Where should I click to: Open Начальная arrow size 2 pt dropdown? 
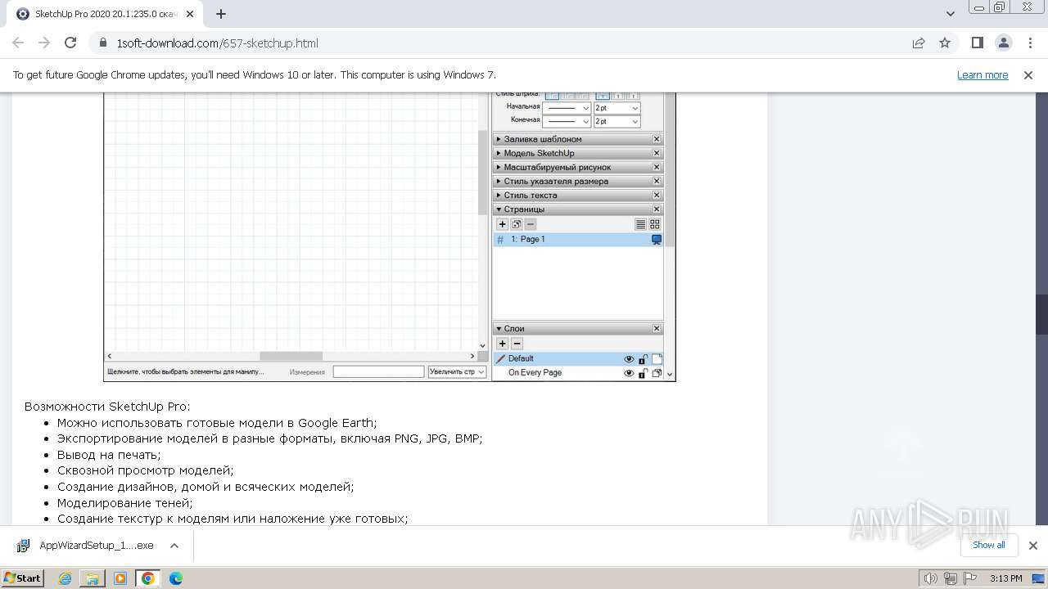(617, 108)
